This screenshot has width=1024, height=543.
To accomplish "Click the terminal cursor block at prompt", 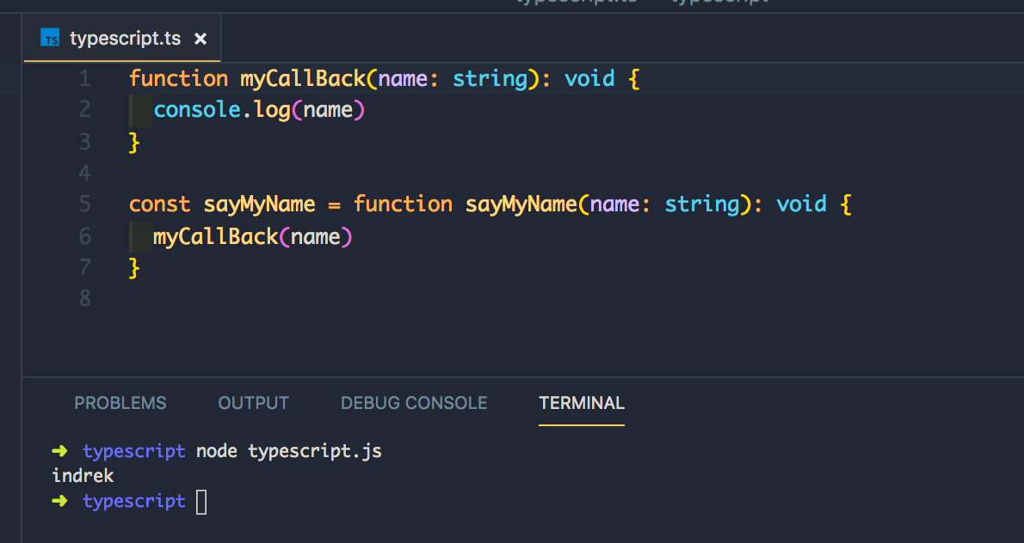I will pyautogui.click(x=202, y=502).
